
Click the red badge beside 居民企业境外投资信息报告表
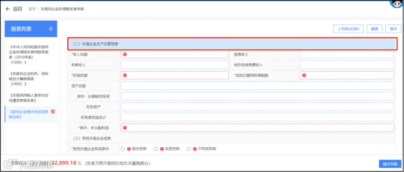point(53,111)
